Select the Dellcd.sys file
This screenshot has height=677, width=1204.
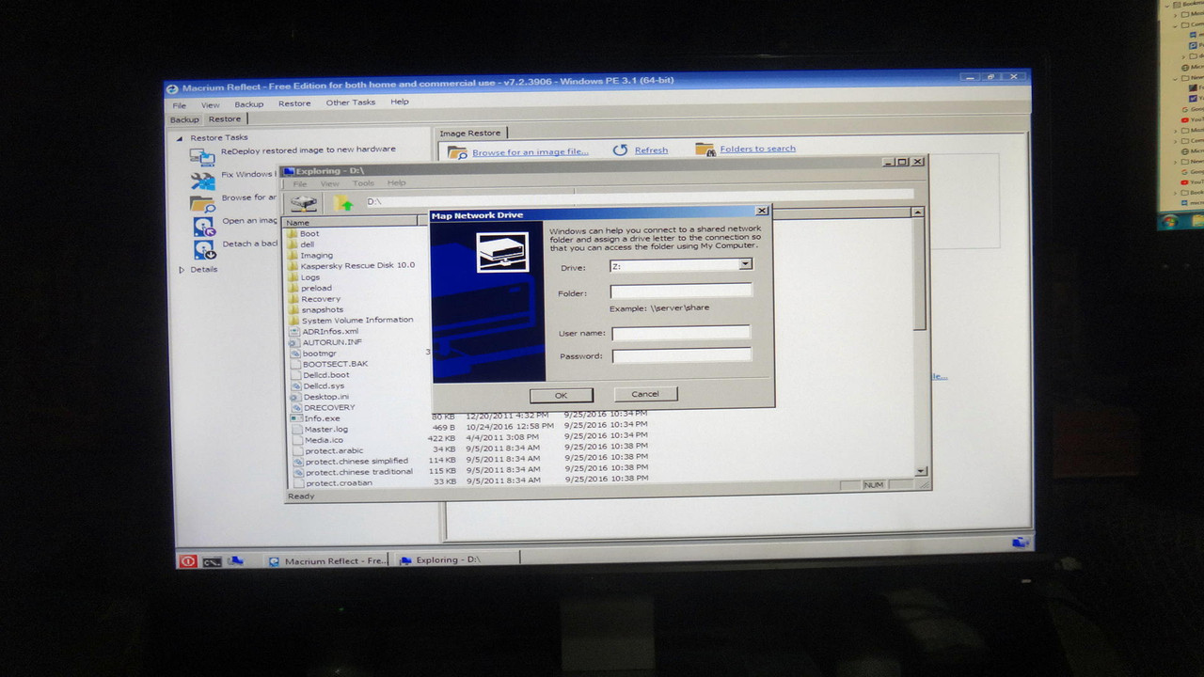(324, 386)
